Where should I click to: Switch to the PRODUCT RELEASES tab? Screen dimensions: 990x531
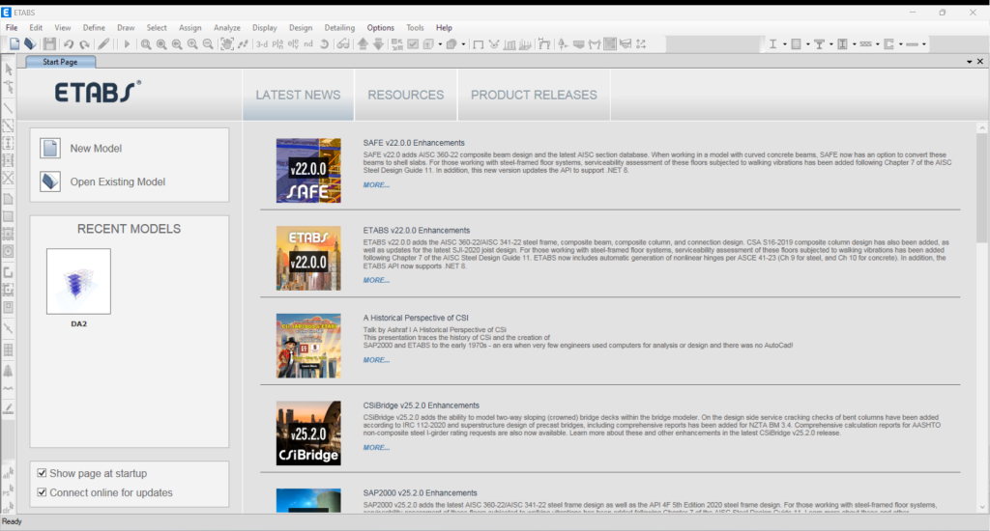(x=534, y=95)
